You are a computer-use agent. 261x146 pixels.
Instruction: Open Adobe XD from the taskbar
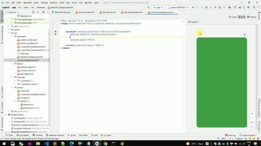(x=30, y=144)
